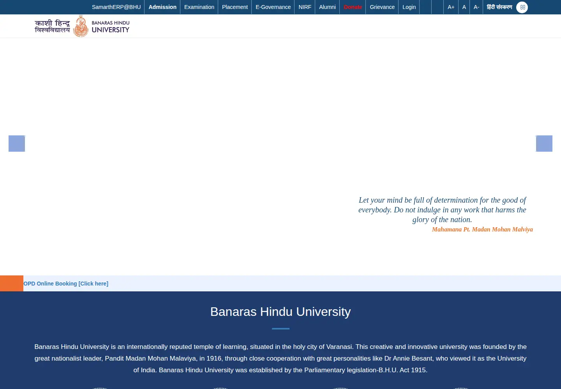Screen dimensions: 561x389
Task: Decrease font size with A-
Action: coord(476,7)
